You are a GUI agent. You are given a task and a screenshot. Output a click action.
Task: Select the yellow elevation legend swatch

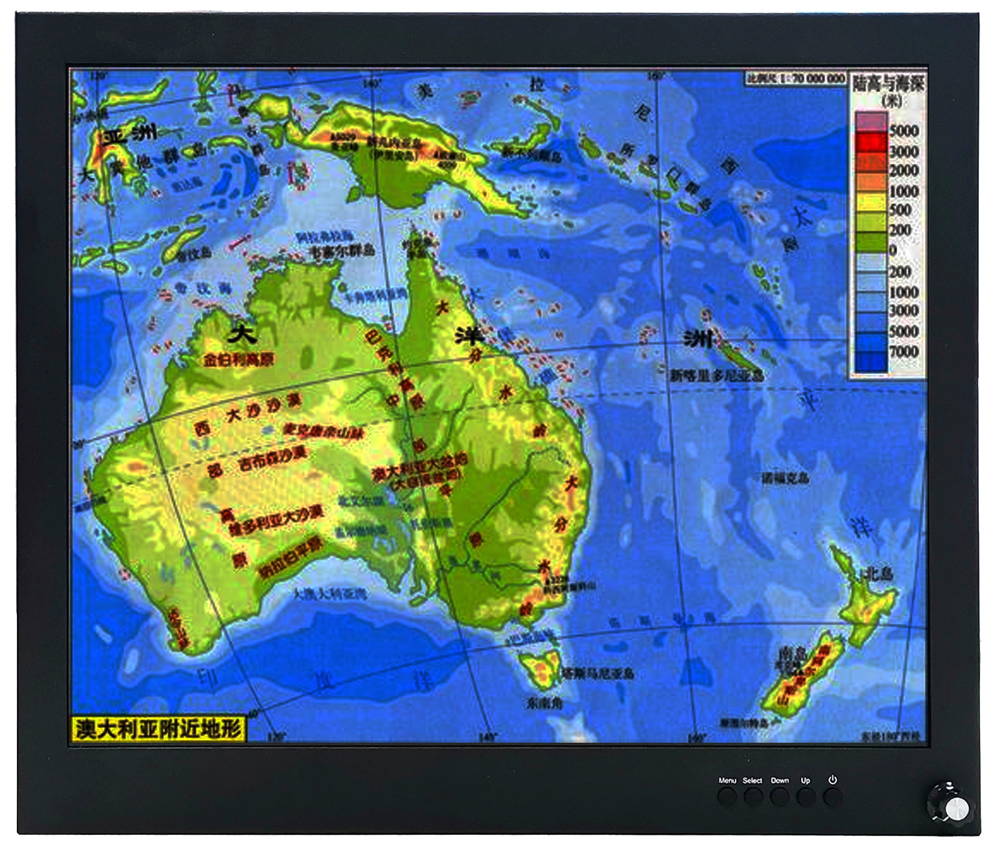871,202
